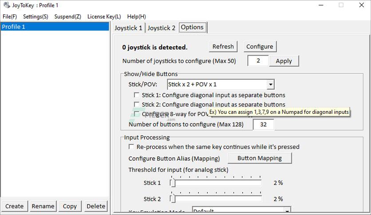This screenshot has height=215, width=371.
Task: Click the Stick 1 threshold slider
Action: (216, 183)
